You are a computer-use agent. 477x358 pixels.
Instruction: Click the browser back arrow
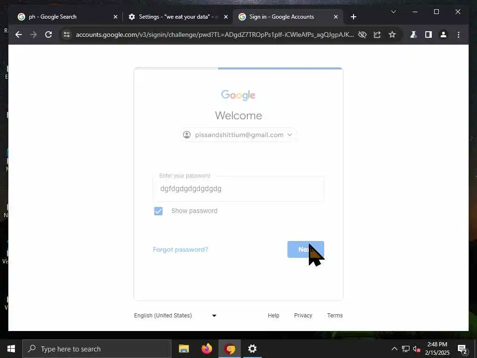click(x=19, y=34)
